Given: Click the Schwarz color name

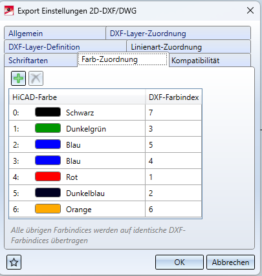Looking at the screenshot, I should [80, 113].
